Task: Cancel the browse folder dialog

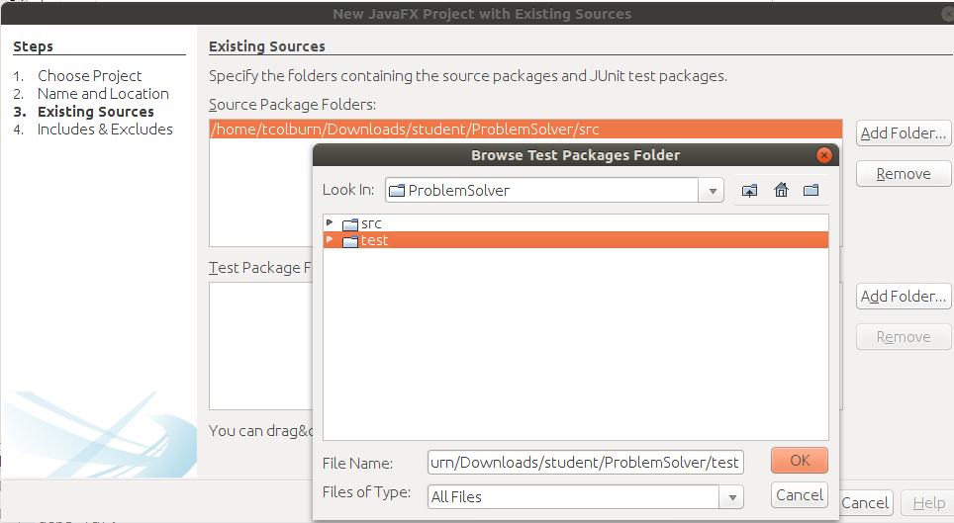Action: tap(799, 495)
